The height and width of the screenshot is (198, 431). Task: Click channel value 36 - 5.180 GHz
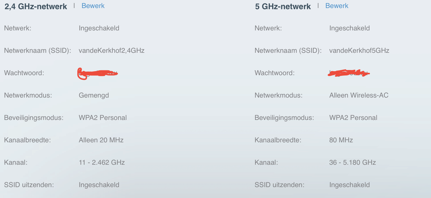tap(353, 162)
